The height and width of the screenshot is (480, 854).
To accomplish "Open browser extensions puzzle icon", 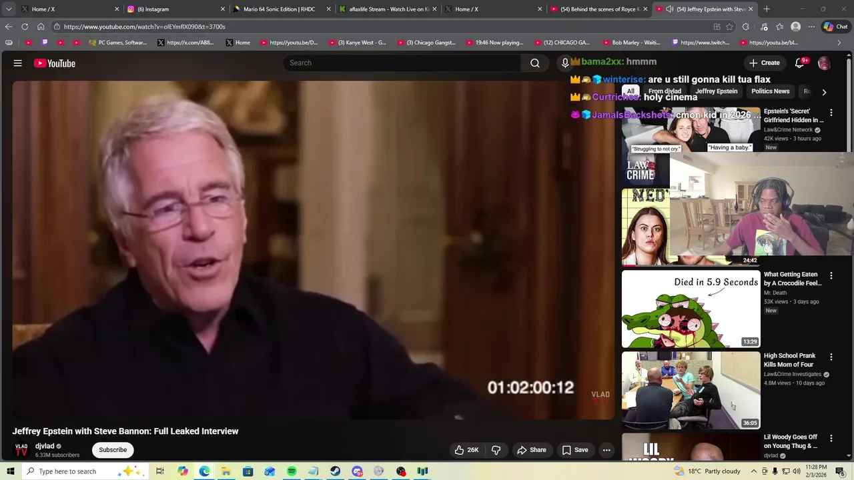I will coord(746,27).
